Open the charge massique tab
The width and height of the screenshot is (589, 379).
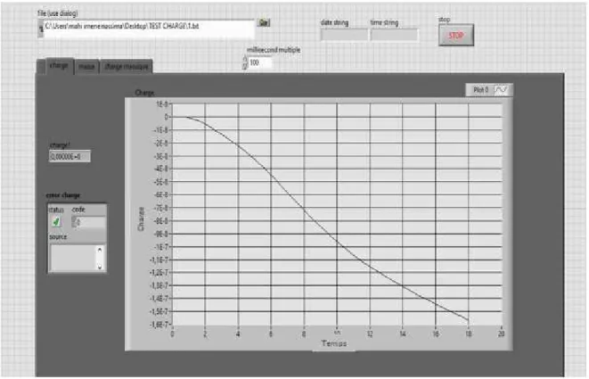point(127,67)
